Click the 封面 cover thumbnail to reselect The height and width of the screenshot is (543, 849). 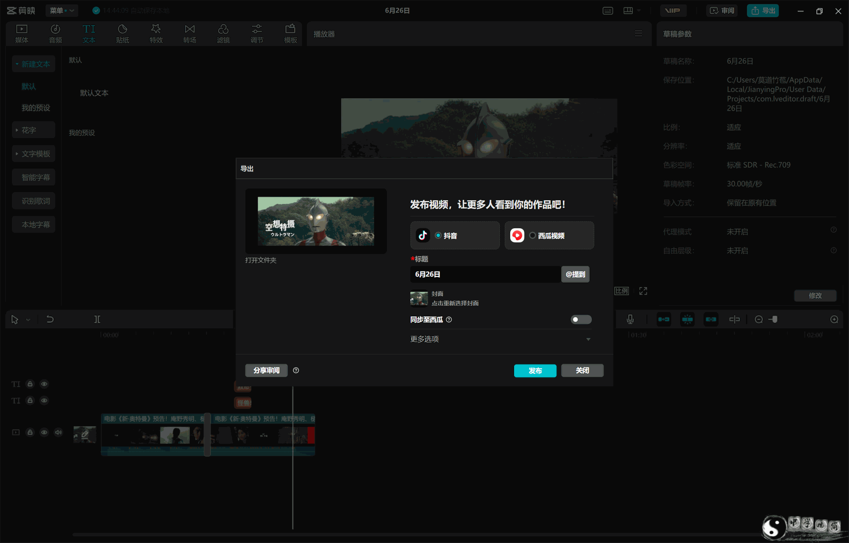419,298
